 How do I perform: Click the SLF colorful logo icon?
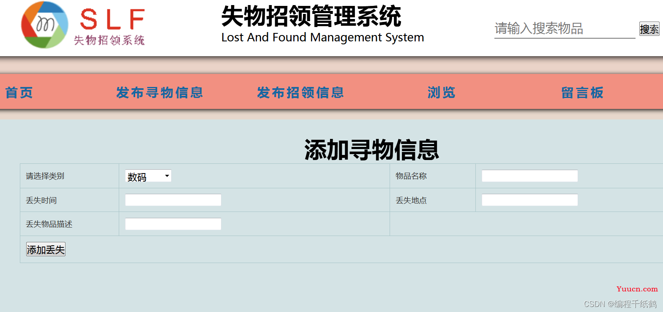click(x=44, y=24)
